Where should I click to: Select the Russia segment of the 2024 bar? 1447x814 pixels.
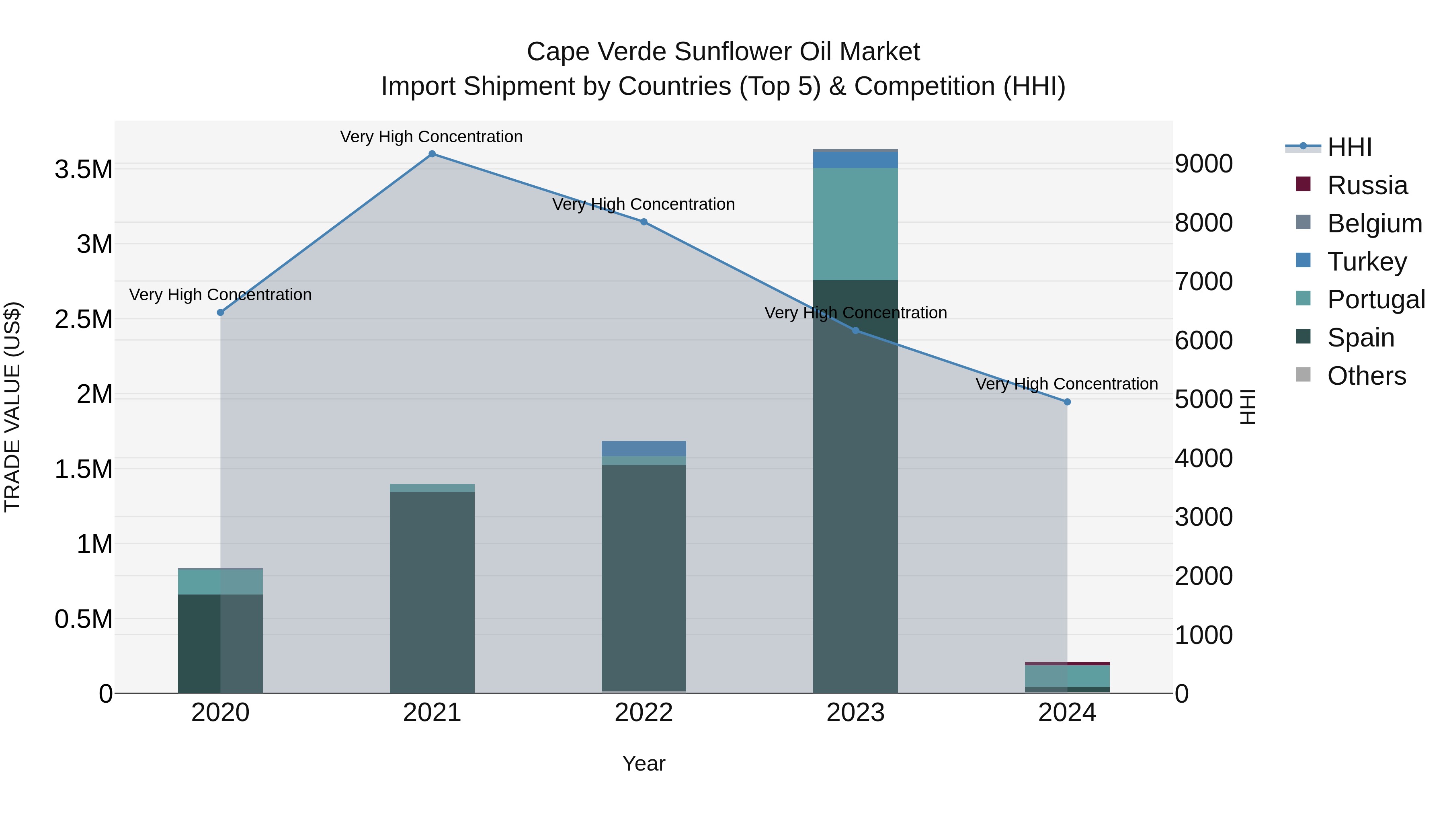[x=1067, y=664]
